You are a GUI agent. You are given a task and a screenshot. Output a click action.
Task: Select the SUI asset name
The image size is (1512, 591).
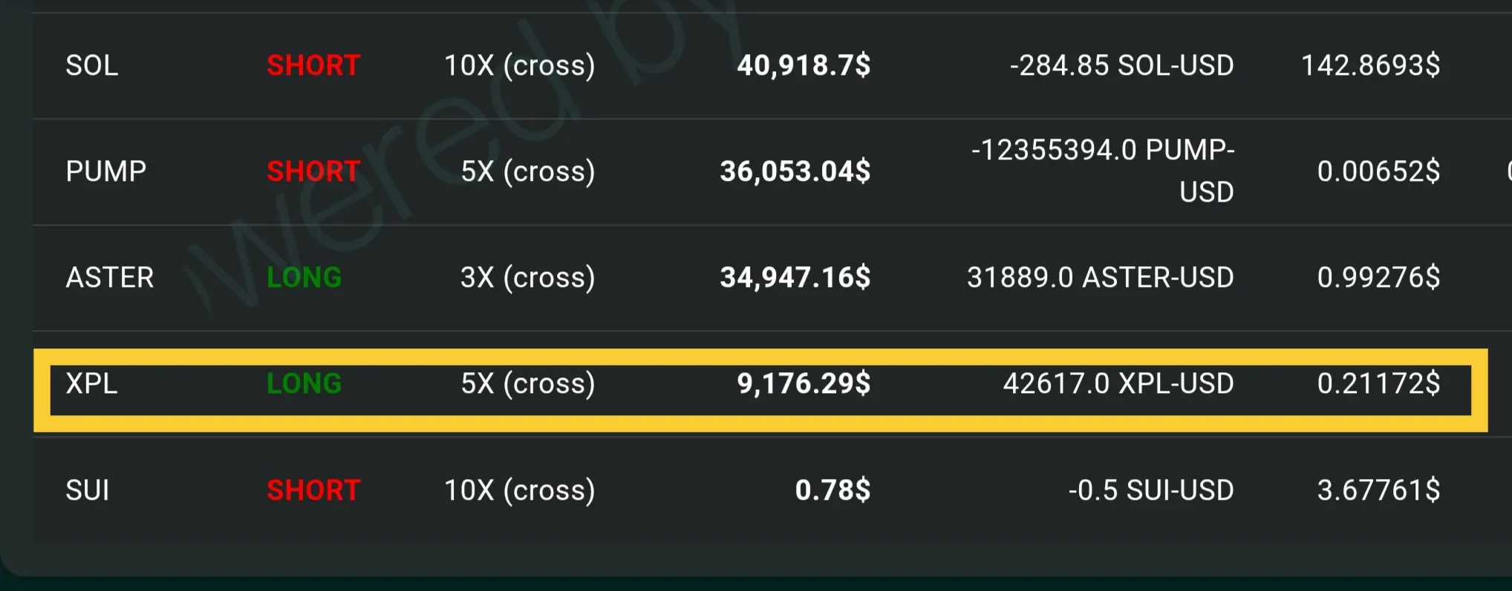point(88,490)
